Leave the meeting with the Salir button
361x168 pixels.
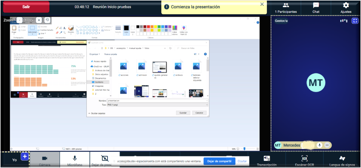(x=26, y=7)
